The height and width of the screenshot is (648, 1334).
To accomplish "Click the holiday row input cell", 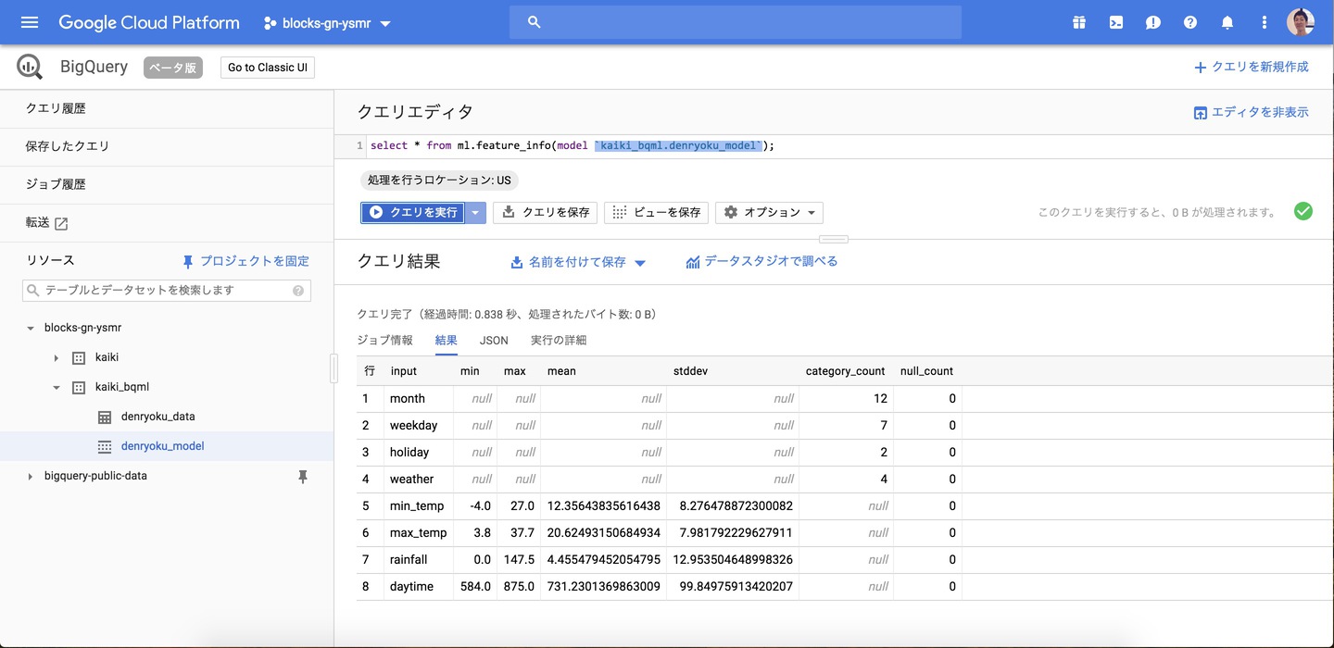I will [x=419, y=453].
